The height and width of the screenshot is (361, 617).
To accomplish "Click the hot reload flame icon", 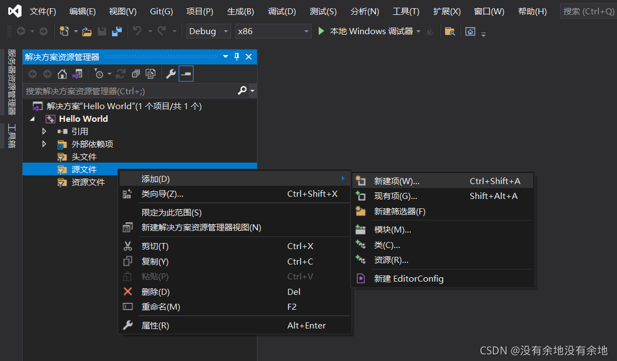I will pos(430,31).
